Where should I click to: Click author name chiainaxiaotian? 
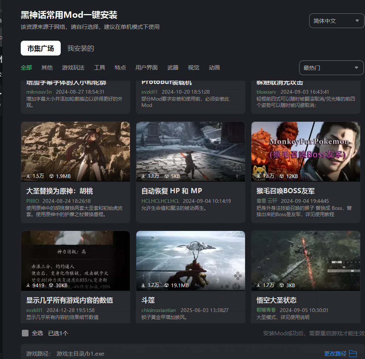(158, 310)
